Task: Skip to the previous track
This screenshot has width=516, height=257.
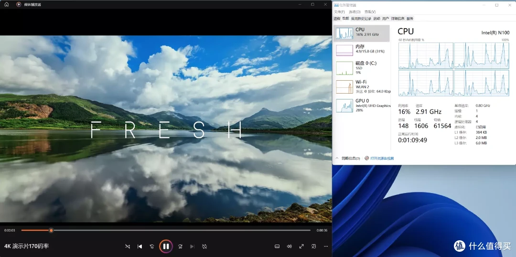Action: pyautogui.click(x=140, y=246)
